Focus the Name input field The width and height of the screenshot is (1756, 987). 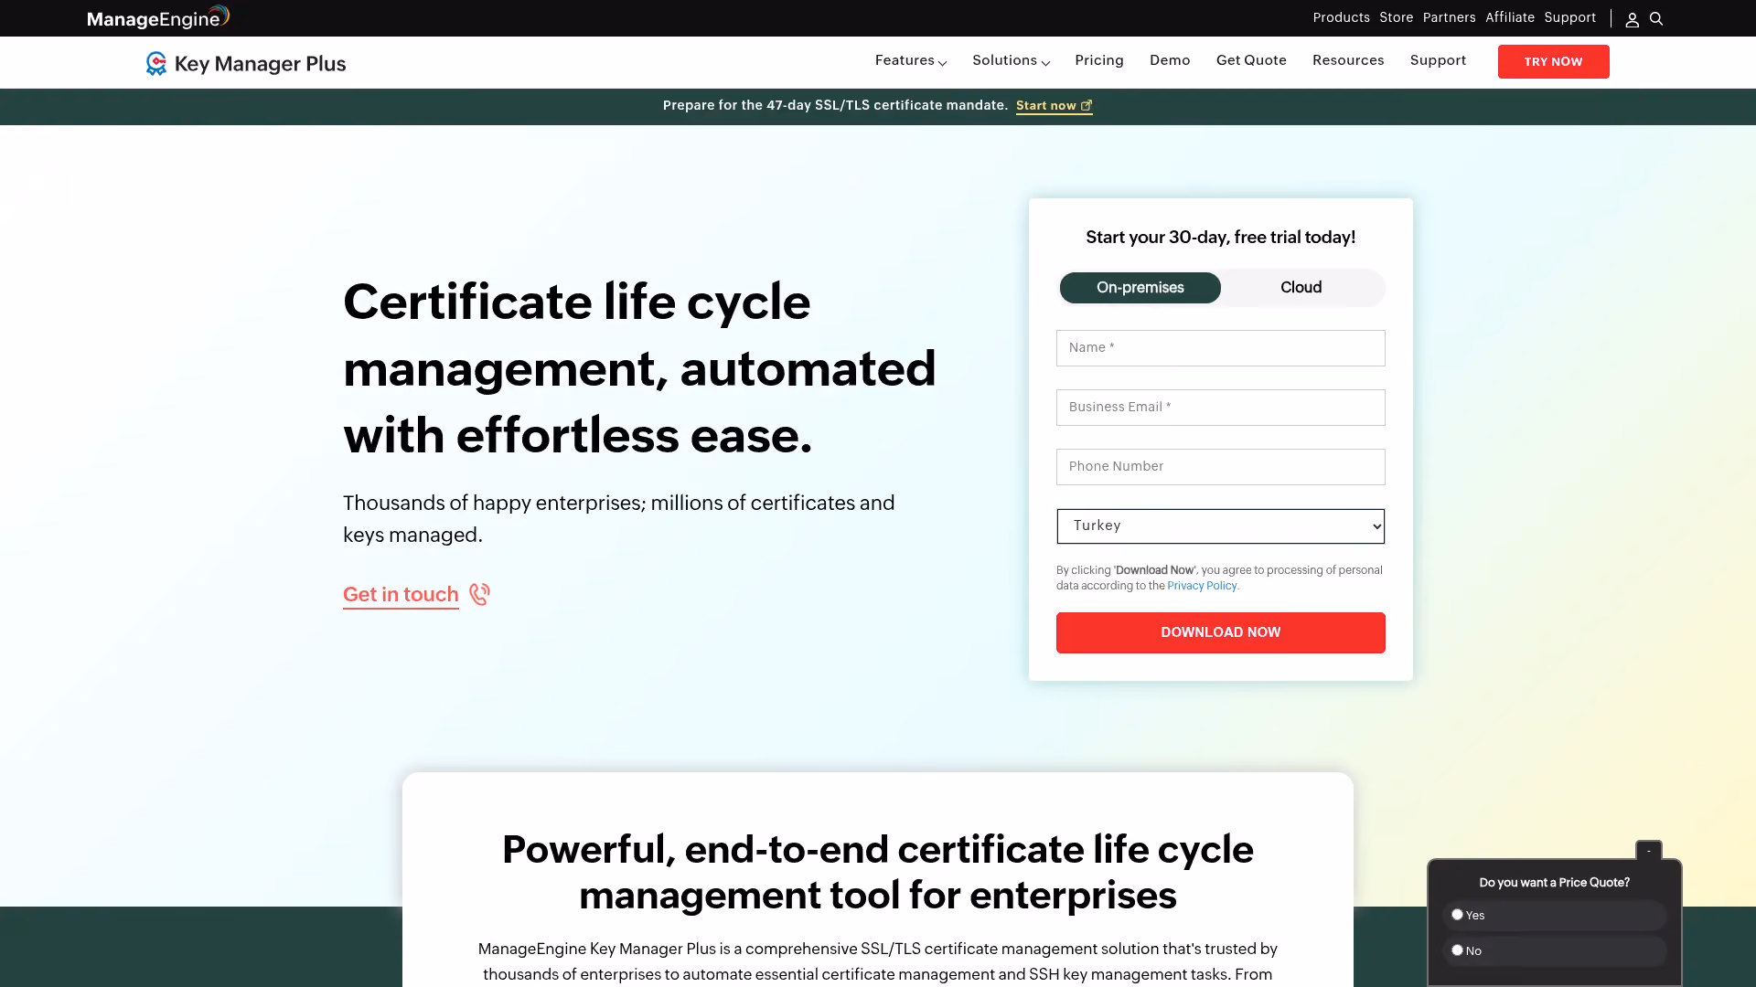(1220, 348)
